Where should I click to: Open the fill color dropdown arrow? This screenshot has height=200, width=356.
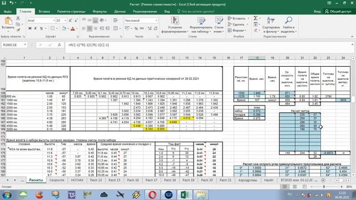68,28
